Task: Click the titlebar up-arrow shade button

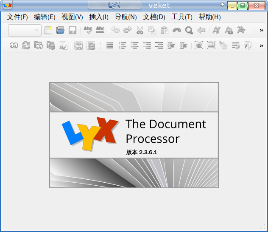Action: (x=222, y=5)
